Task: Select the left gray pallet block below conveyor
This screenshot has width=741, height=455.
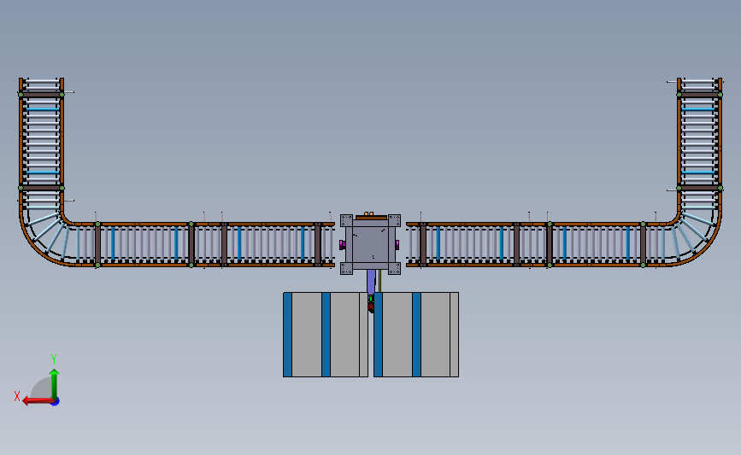Action: coord(326,334)
